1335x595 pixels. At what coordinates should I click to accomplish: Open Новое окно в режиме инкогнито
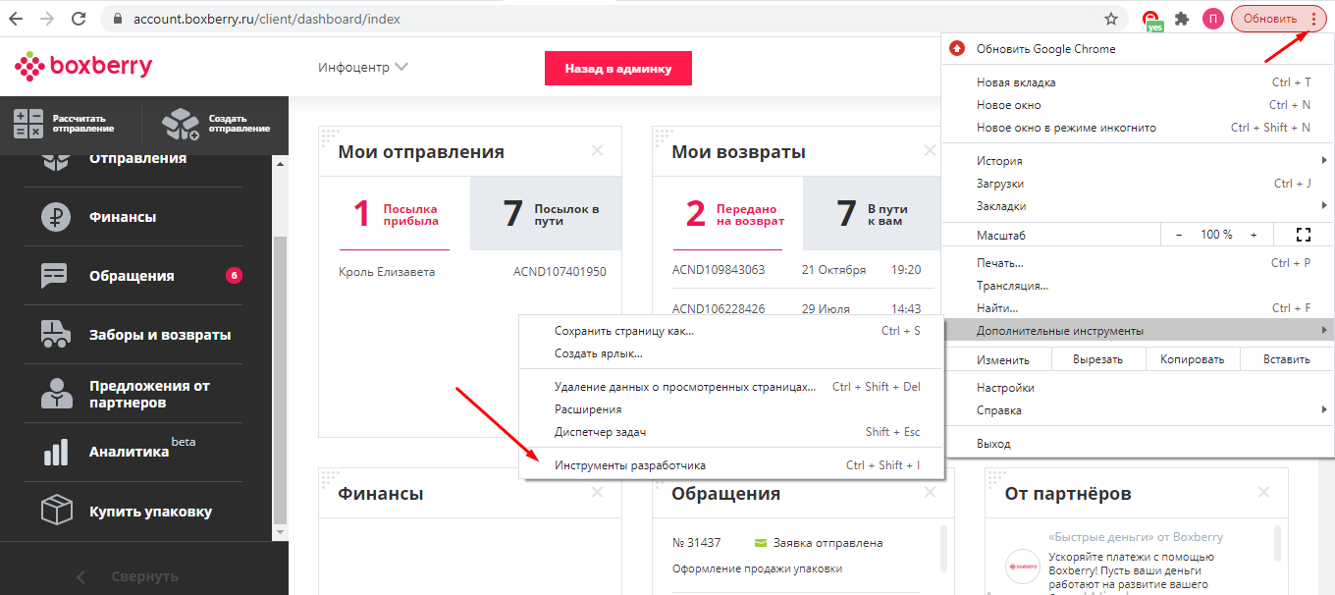click(x=1138, y=128)
